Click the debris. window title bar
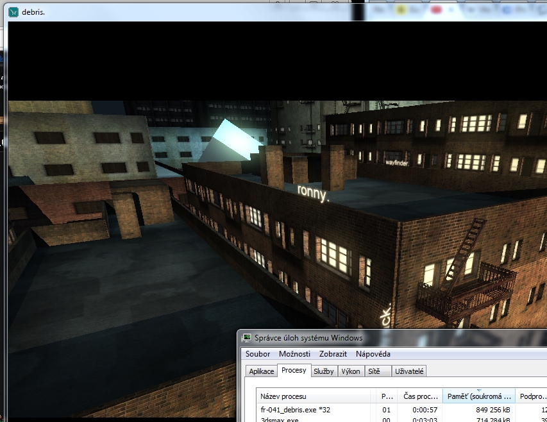Viewport: 547px width, 422px height. (276, 13)
